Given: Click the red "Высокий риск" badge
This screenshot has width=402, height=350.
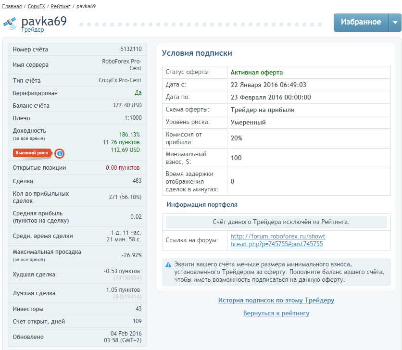Looking at the screenshot, I should [x=32, y=153].
